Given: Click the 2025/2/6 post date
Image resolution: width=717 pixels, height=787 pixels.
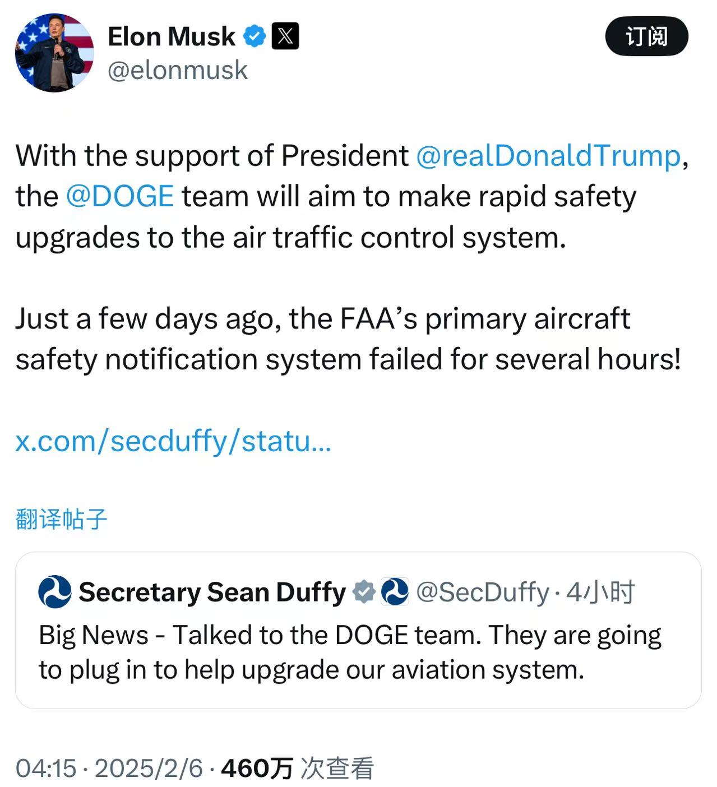Looking at the screenshot, I should [149, 767].
